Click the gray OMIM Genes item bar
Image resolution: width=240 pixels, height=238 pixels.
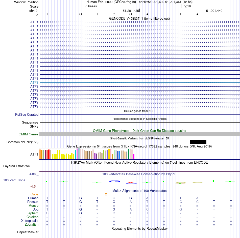coord(140,134)
